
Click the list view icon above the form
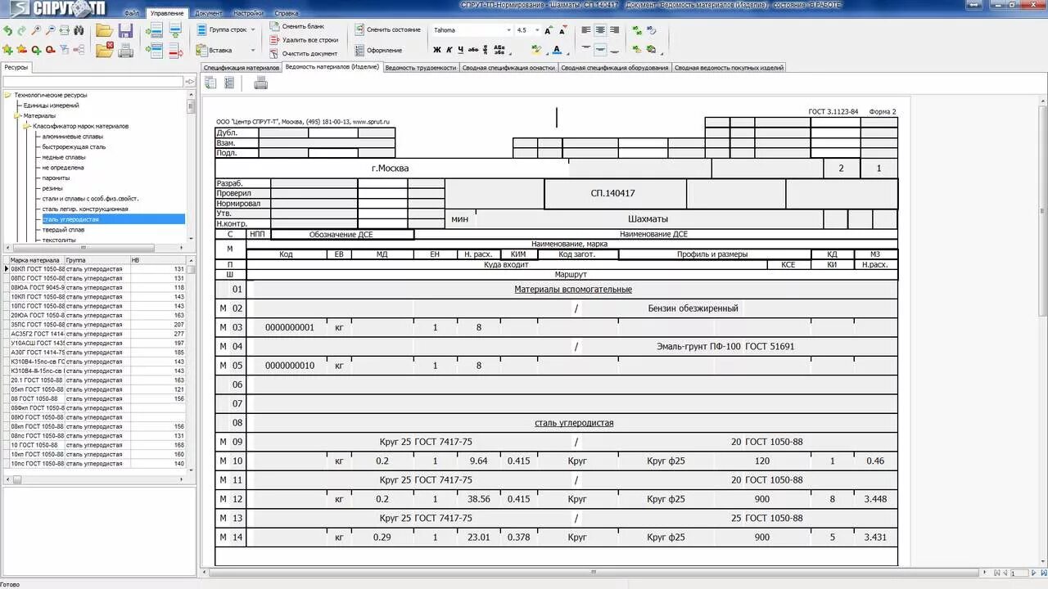pos(229,82)
